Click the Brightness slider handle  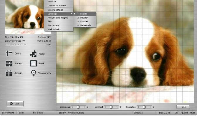(x=78, y=107)
